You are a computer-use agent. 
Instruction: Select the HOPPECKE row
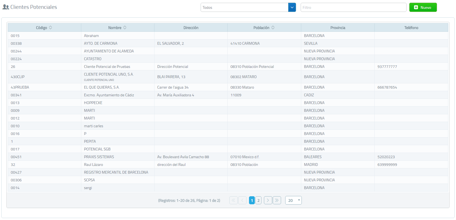pyautogui.click(x=228, y=103)
